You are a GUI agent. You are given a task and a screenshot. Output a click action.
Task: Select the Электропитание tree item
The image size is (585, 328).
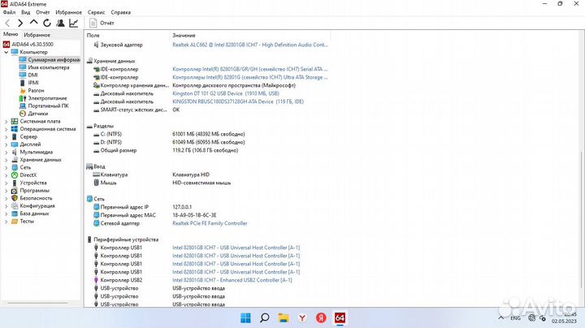(x=43, y=98)
